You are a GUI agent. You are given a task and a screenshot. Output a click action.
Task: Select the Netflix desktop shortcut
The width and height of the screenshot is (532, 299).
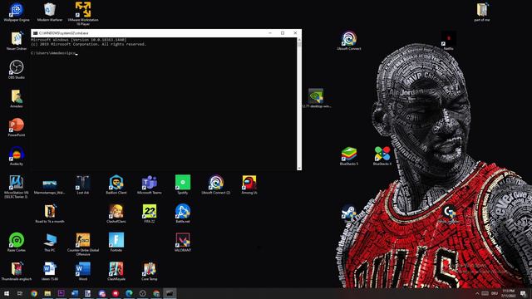point(448,41)
